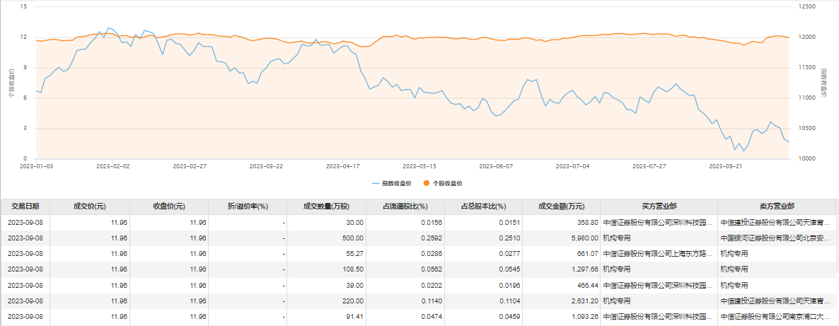
Task: Select the 0.0459 total share ratio cell
Action: tap(484, 317)
